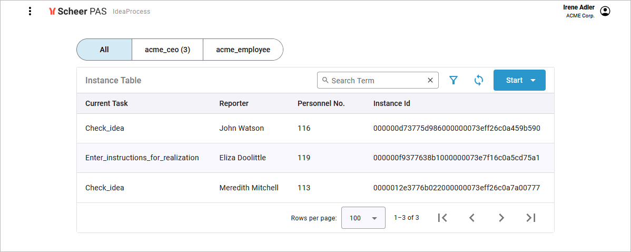Go to the previous page
Viewport: 631px width, 252px height.
472,218
